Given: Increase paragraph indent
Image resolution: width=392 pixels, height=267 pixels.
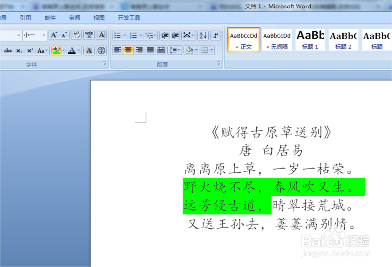Looking at the screenshot, I should tap(175, 34).
